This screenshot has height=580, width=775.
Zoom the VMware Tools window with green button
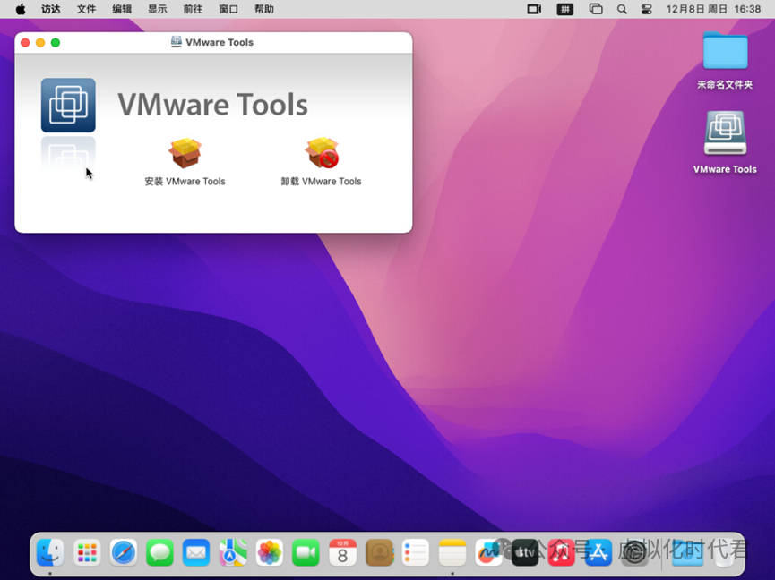tap(56, 43)
